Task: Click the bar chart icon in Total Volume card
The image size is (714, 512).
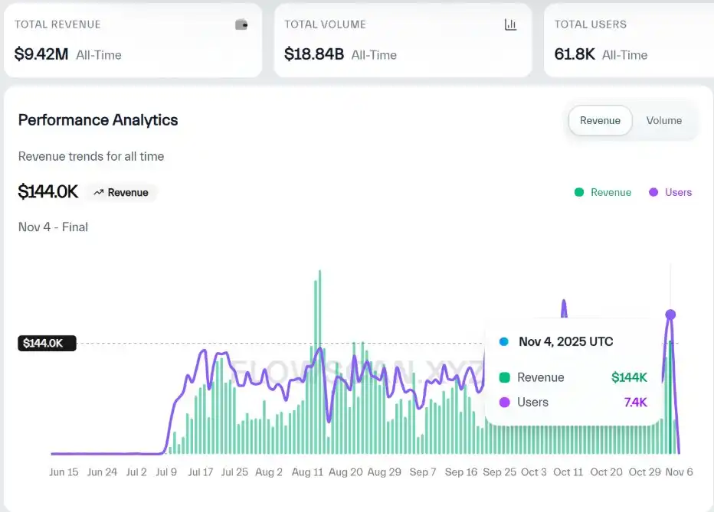Action: (x=511, y=24)
